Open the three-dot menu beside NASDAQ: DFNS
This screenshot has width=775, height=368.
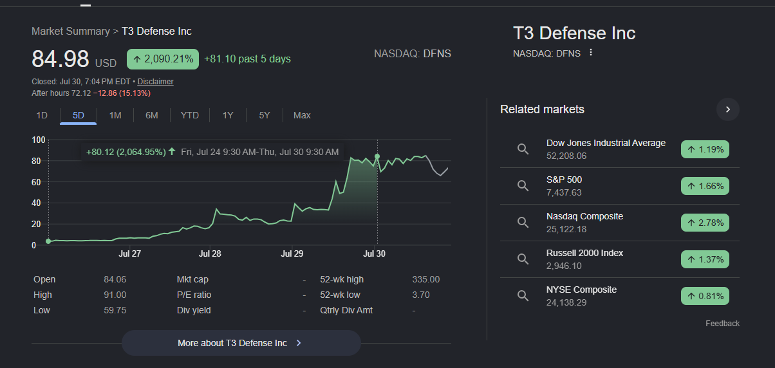click(x=591, y=53)
